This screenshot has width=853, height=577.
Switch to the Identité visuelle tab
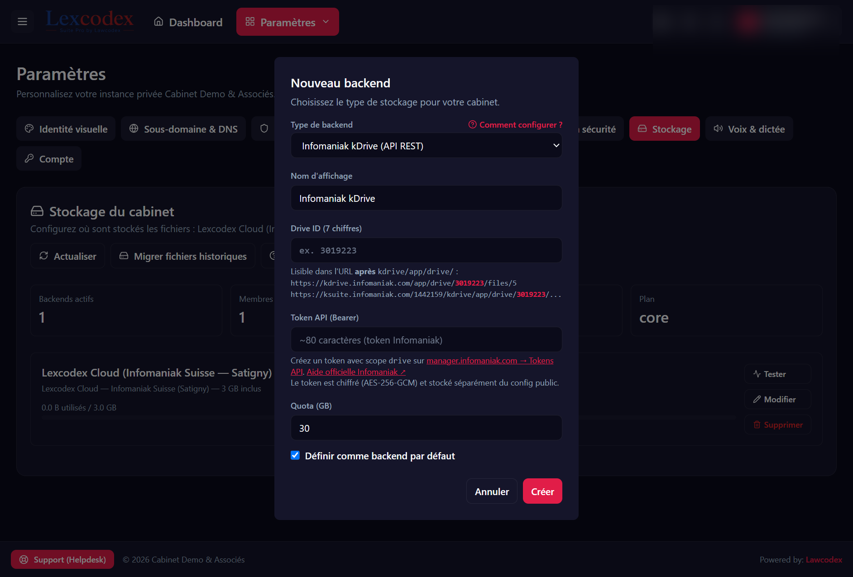click(x=66, y=129)
